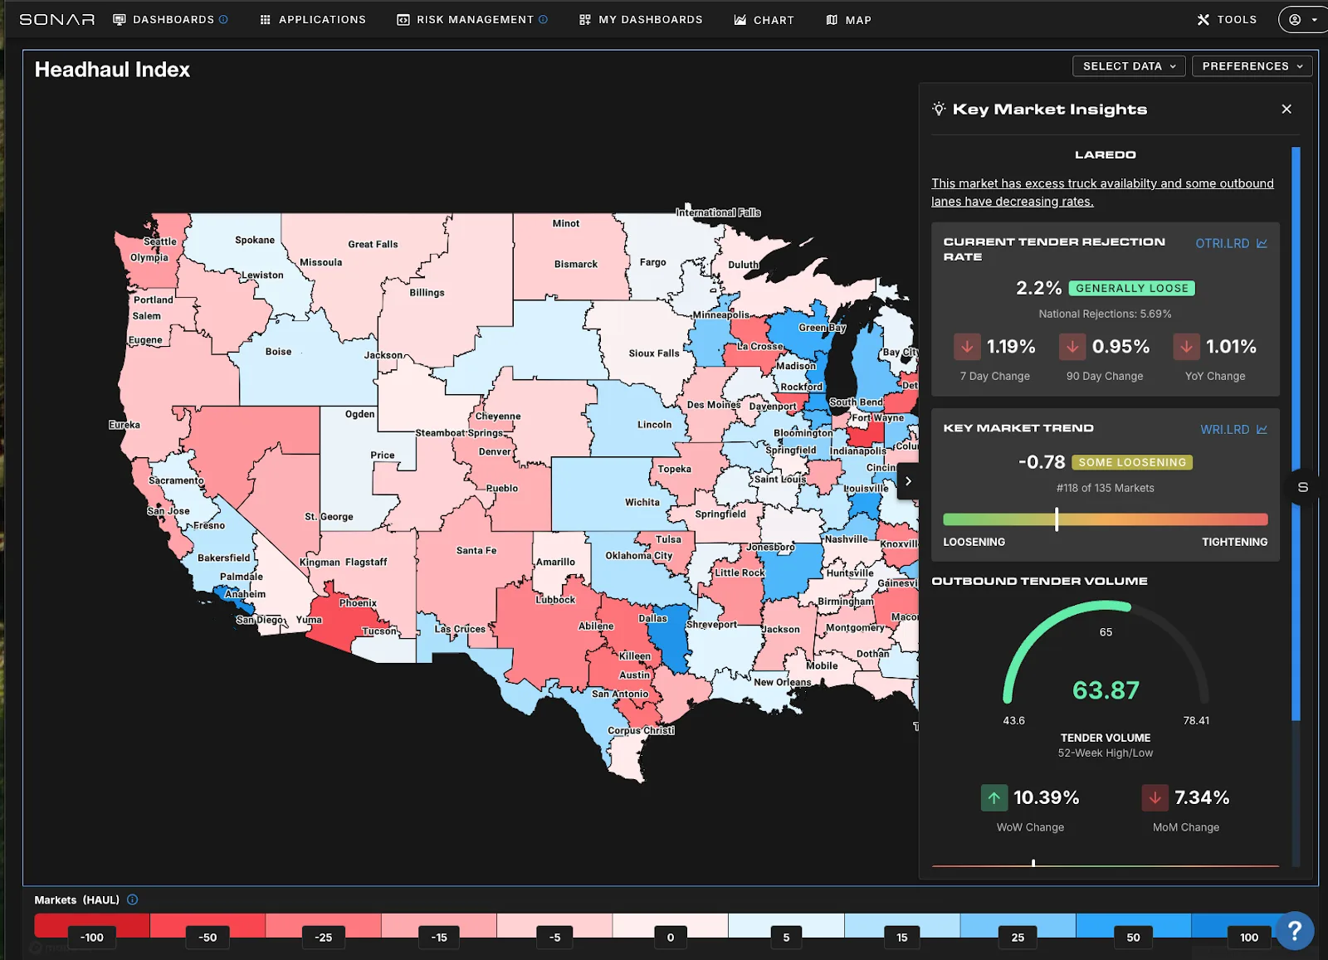Screen dimensions: 1328x960
Task: Open the Tools menu
Action: (1227, 20)
